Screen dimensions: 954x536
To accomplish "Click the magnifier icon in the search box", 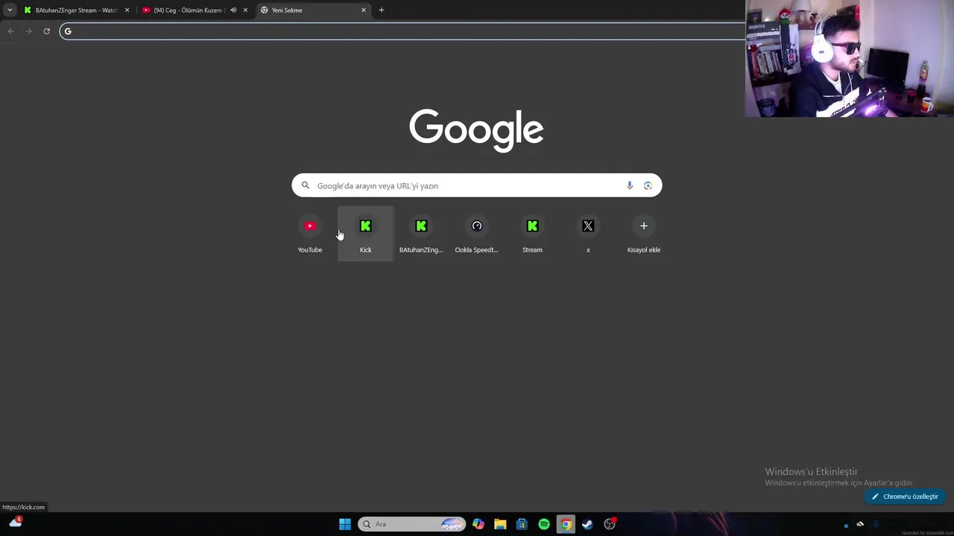I will 305,185.
